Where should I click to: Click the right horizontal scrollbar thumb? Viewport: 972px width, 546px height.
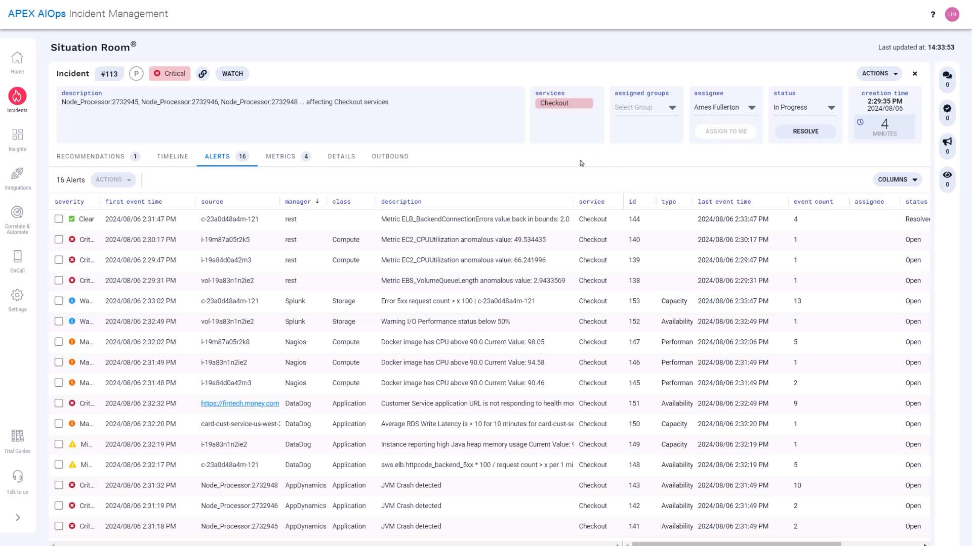pos(737,544)
